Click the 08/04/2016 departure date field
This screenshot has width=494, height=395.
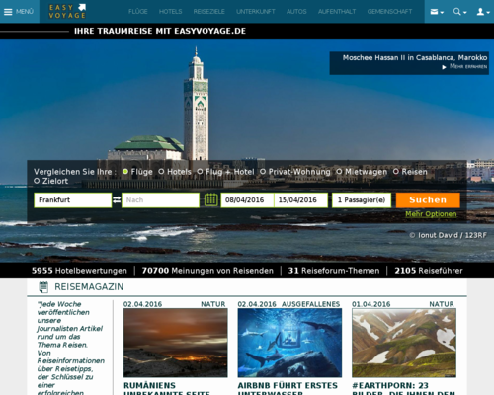coord(247,200)
